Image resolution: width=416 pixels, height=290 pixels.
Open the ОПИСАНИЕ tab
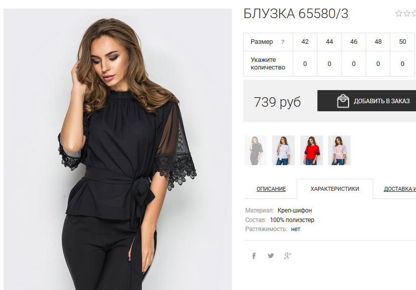point(271,189)
